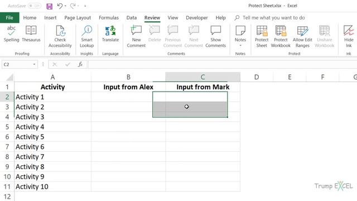This screenshot has height=201, width=357.
Task: Run the Spelling check
Action: tap(11, 33)
